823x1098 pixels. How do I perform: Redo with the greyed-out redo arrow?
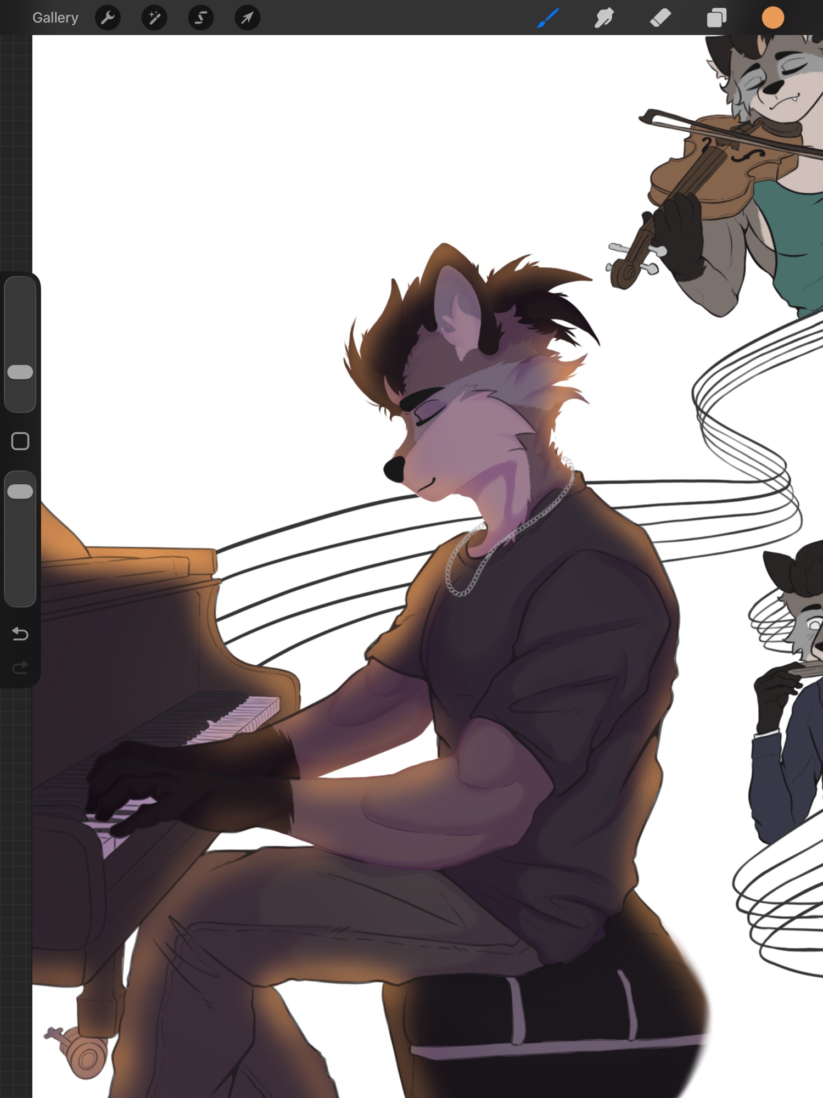click(x=20, y=668)
